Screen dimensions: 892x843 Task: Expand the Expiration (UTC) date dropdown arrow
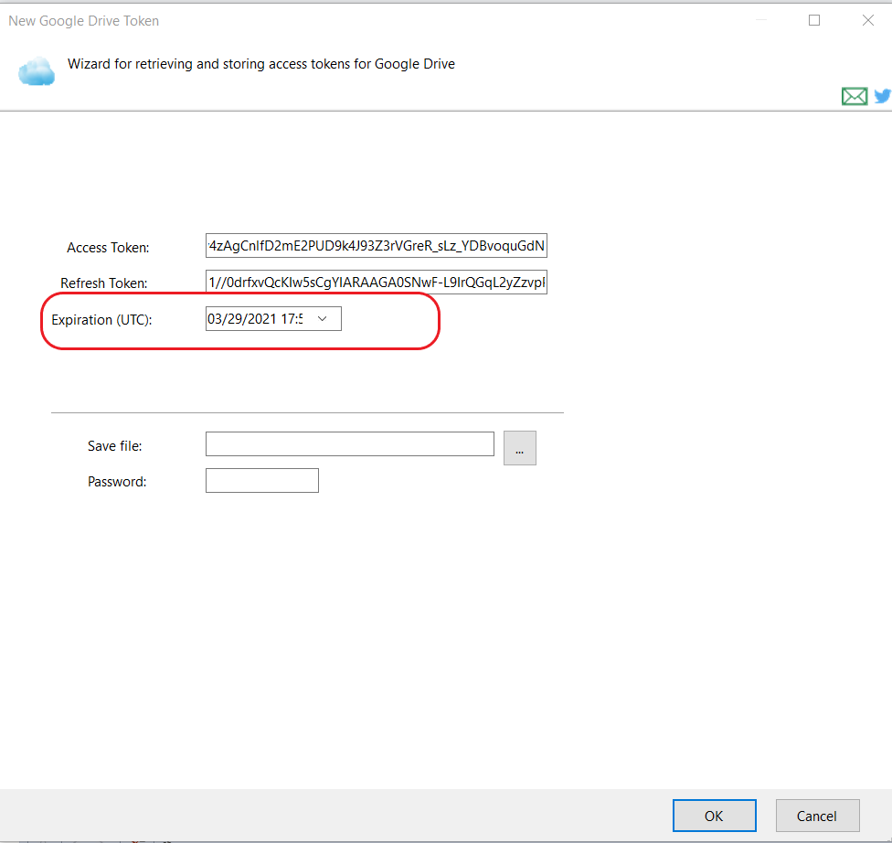pyautogui.click(x=323, y=319)
